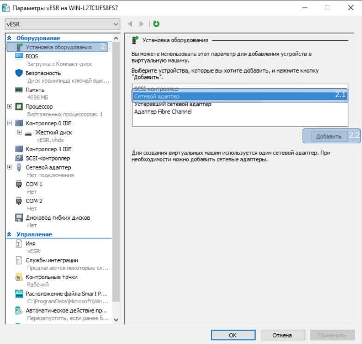The image size is (362, 344).
Task: Select Контроллер 1 IDE label
Action: click(x=49, y=149)
